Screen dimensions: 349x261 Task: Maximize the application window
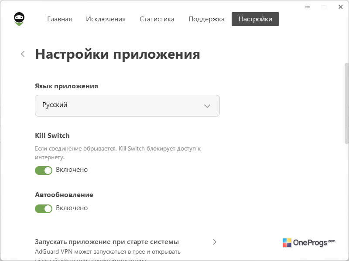pos(324,7)
